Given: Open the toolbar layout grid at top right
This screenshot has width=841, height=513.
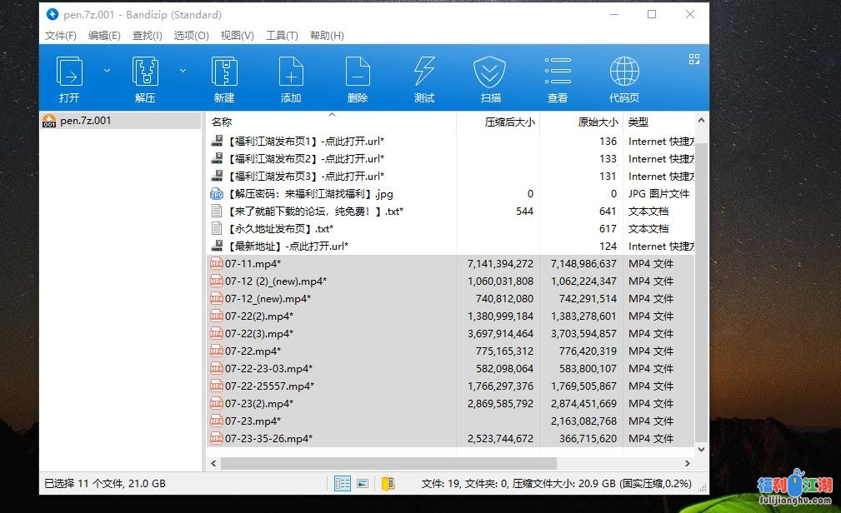Looking at the screenshot, I should (x=693, y=59).
